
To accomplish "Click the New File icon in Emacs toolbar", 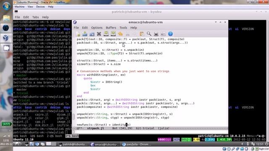I will pyautogui.click(x=79, y=34).
